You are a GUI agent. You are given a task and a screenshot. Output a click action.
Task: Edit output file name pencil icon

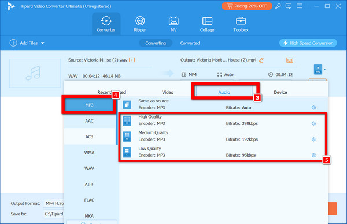261,60
